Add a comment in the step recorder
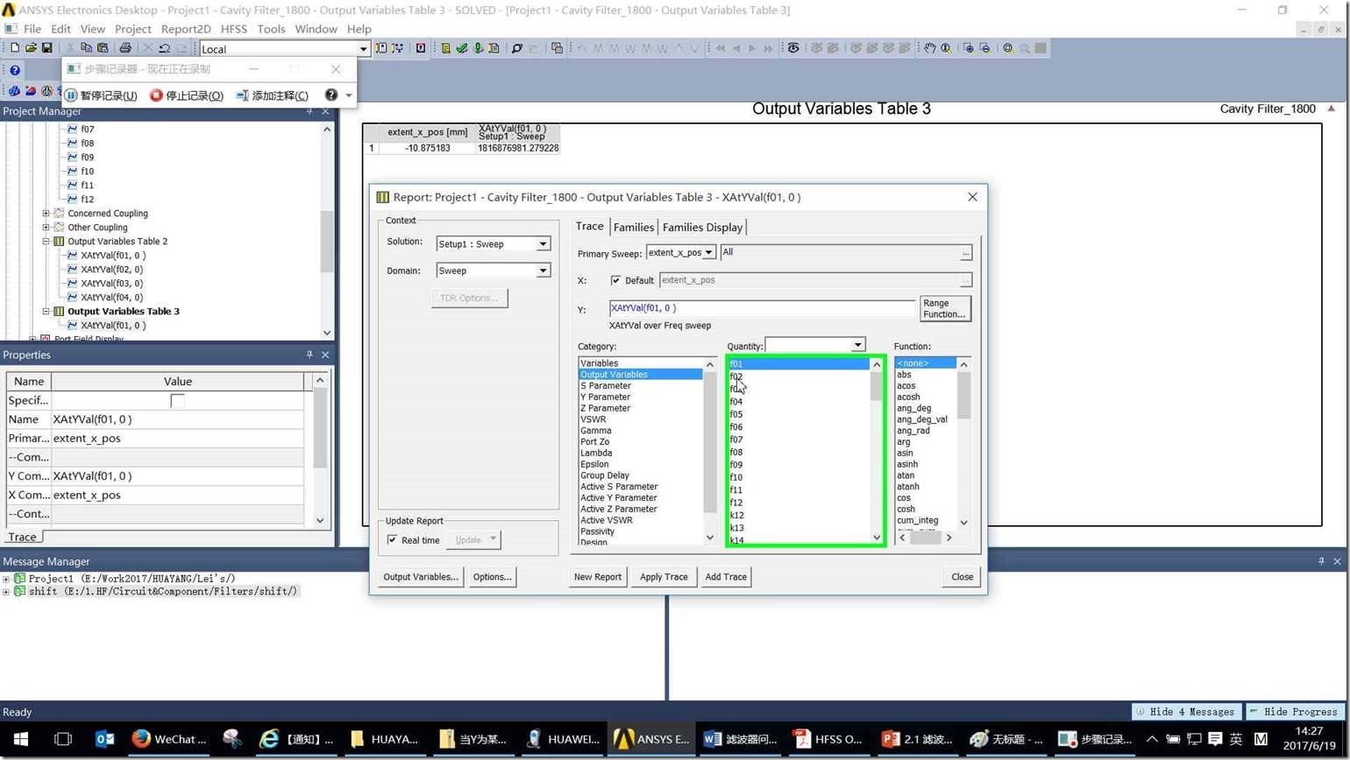The image size is (1350, 760). coord(272,95)
